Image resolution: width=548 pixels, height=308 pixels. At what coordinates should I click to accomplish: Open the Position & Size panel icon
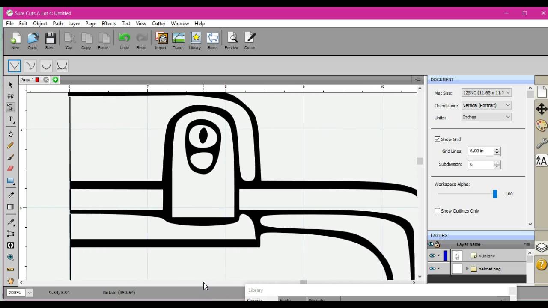point(542,109)
